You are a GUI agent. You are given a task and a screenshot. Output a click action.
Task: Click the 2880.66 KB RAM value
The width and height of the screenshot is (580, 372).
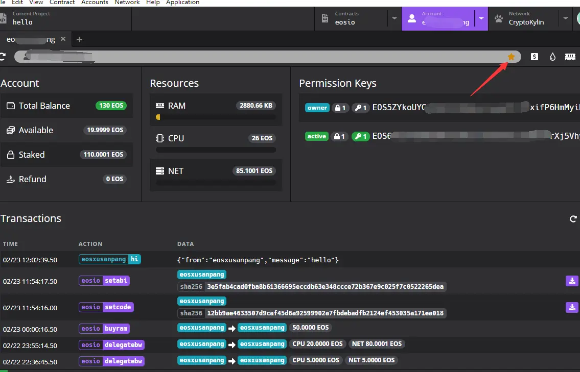pyautogui.click(x=256, y=106)
